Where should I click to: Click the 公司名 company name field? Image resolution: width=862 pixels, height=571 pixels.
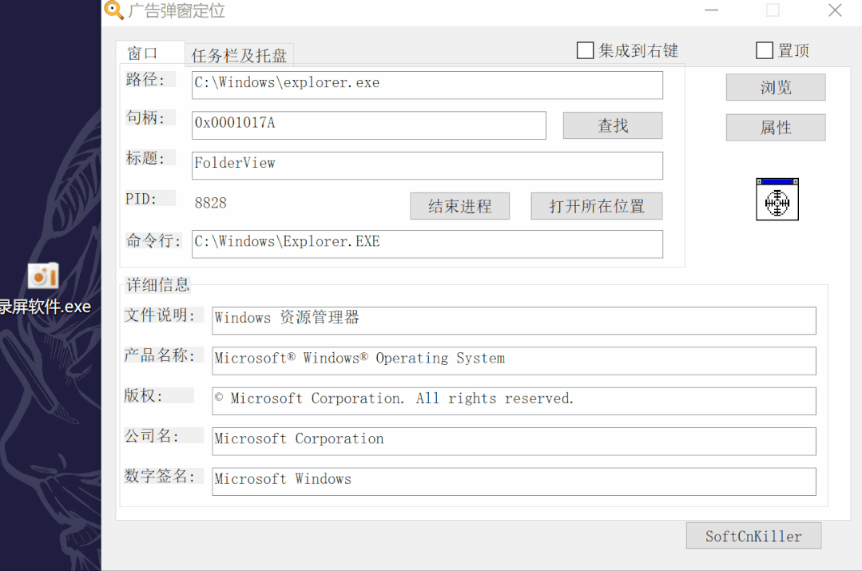[x=514, y=442]
